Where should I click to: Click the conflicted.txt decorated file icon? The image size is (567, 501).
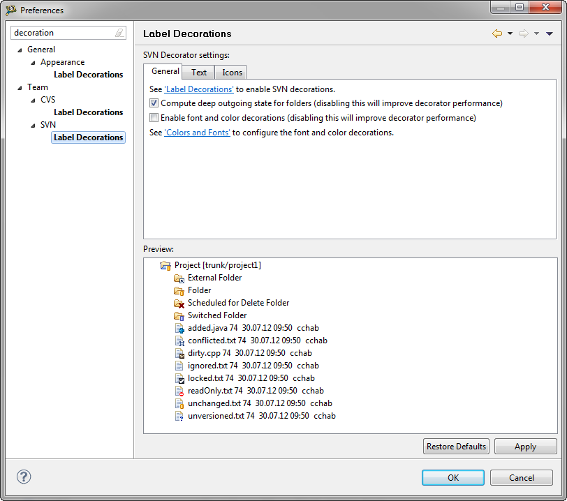pos(180,340)
